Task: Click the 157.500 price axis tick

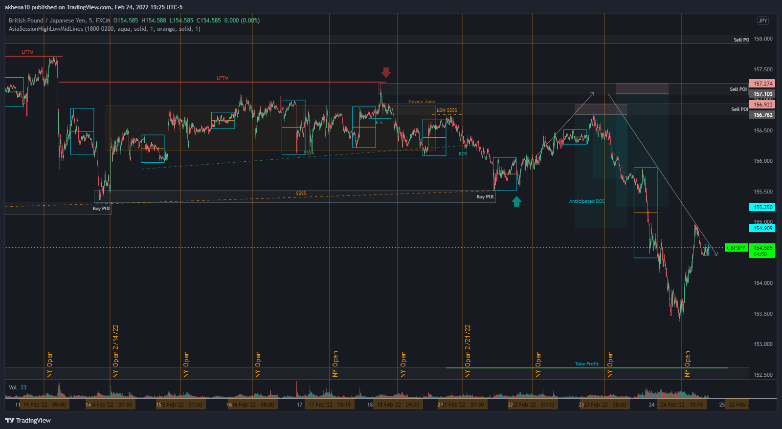Action: coord(763,69)
